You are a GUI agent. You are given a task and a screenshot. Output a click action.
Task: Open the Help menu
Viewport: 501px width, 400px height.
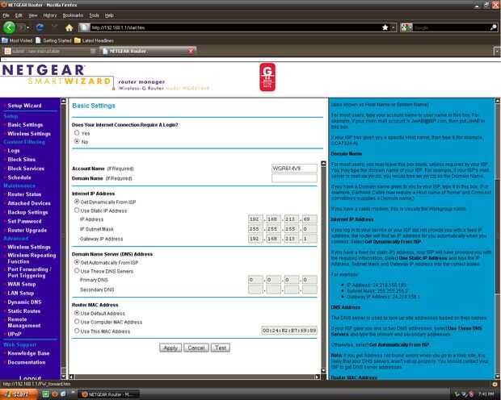coord(109,15)
